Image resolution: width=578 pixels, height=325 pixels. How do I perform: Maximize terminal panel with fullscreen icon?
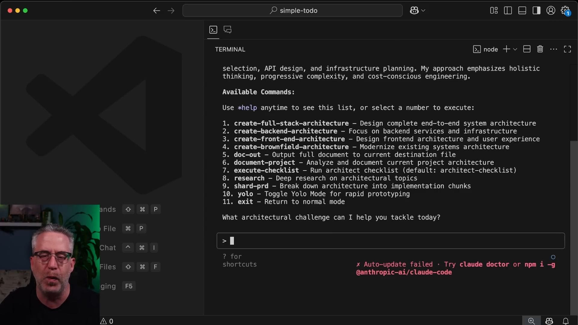[x=567, y=49]
